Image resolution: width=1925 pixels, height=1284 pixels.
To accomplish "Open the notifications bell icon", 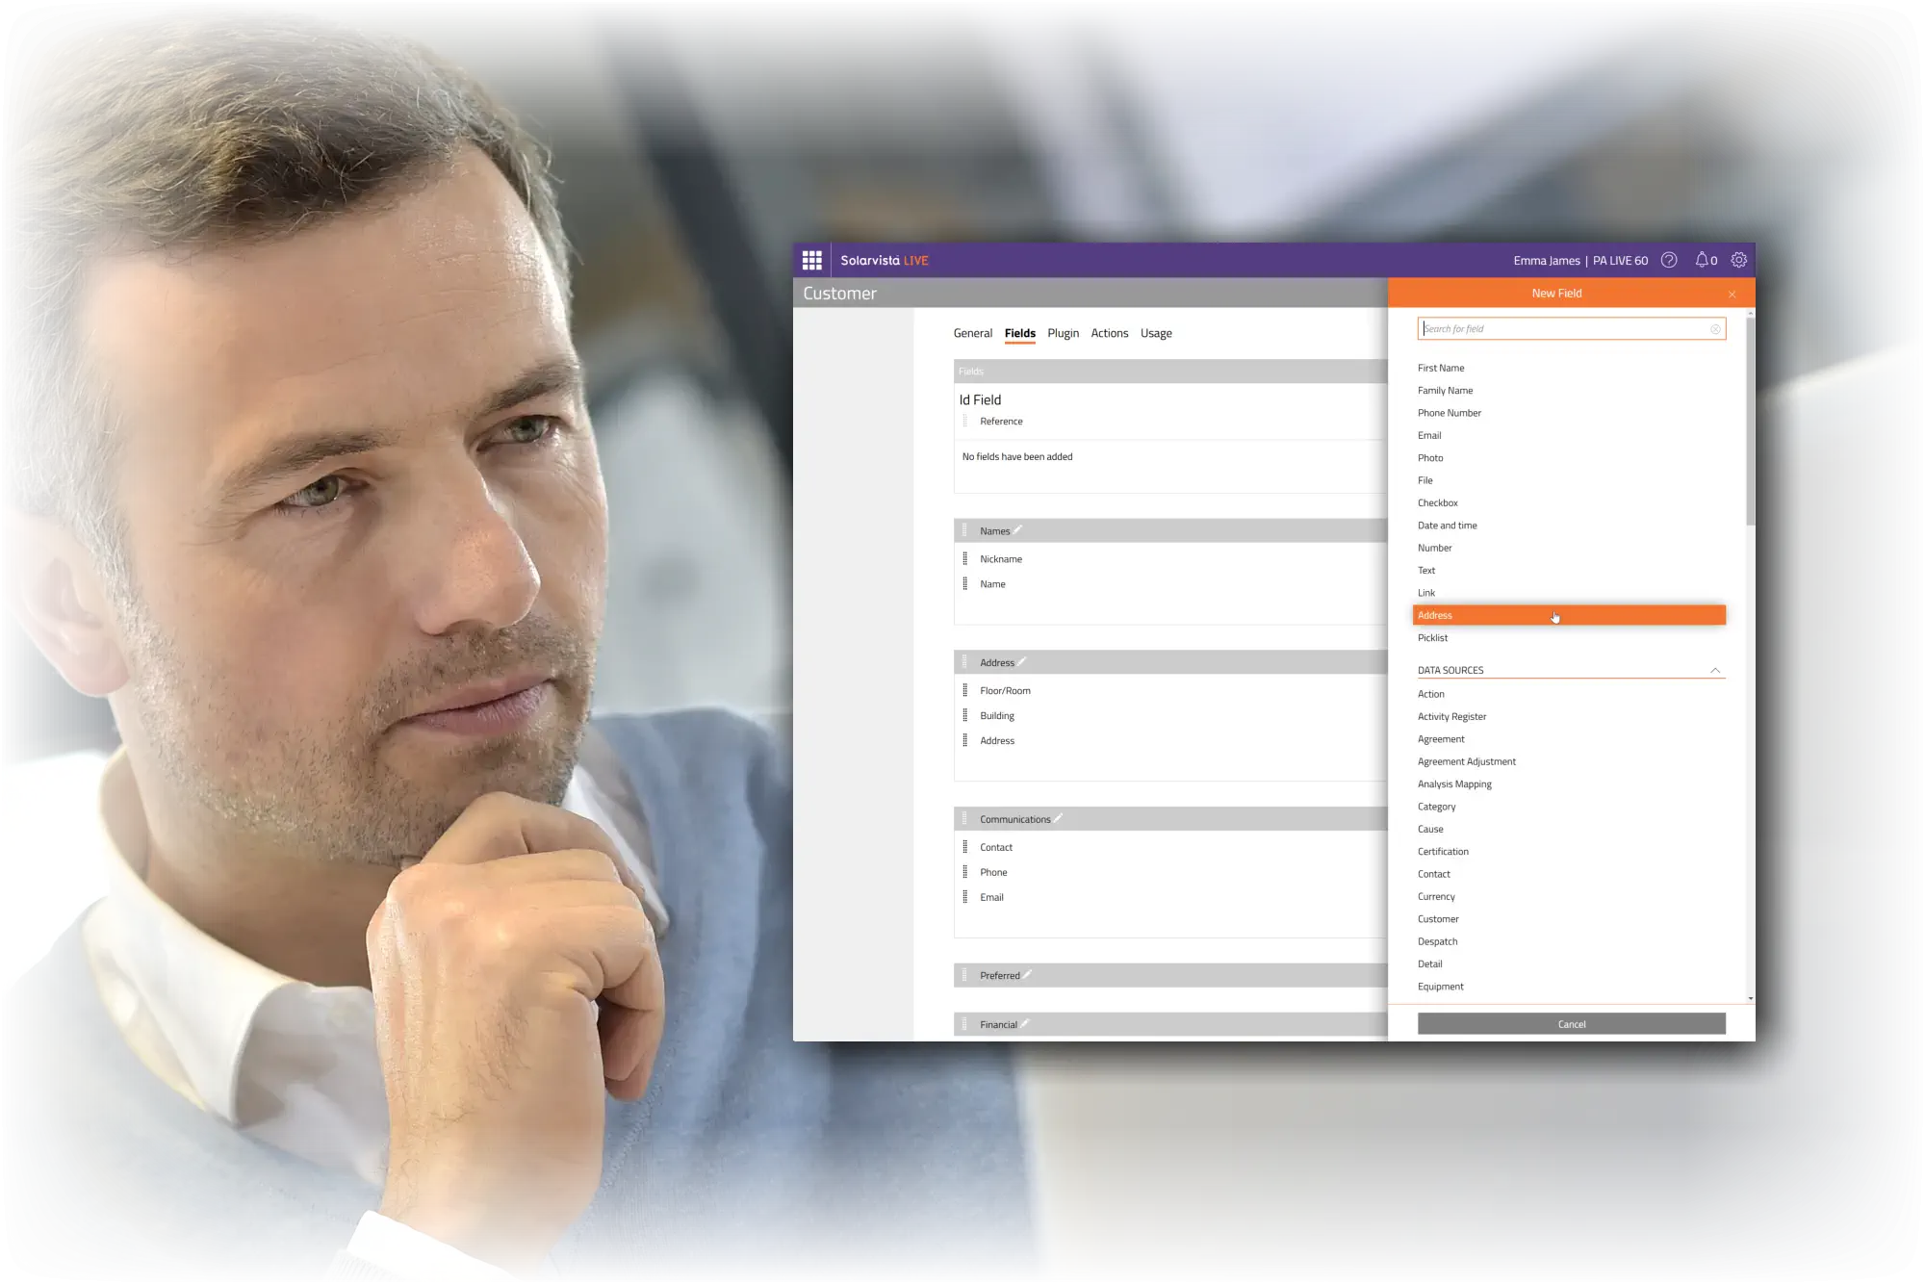I will point(1702,260).
